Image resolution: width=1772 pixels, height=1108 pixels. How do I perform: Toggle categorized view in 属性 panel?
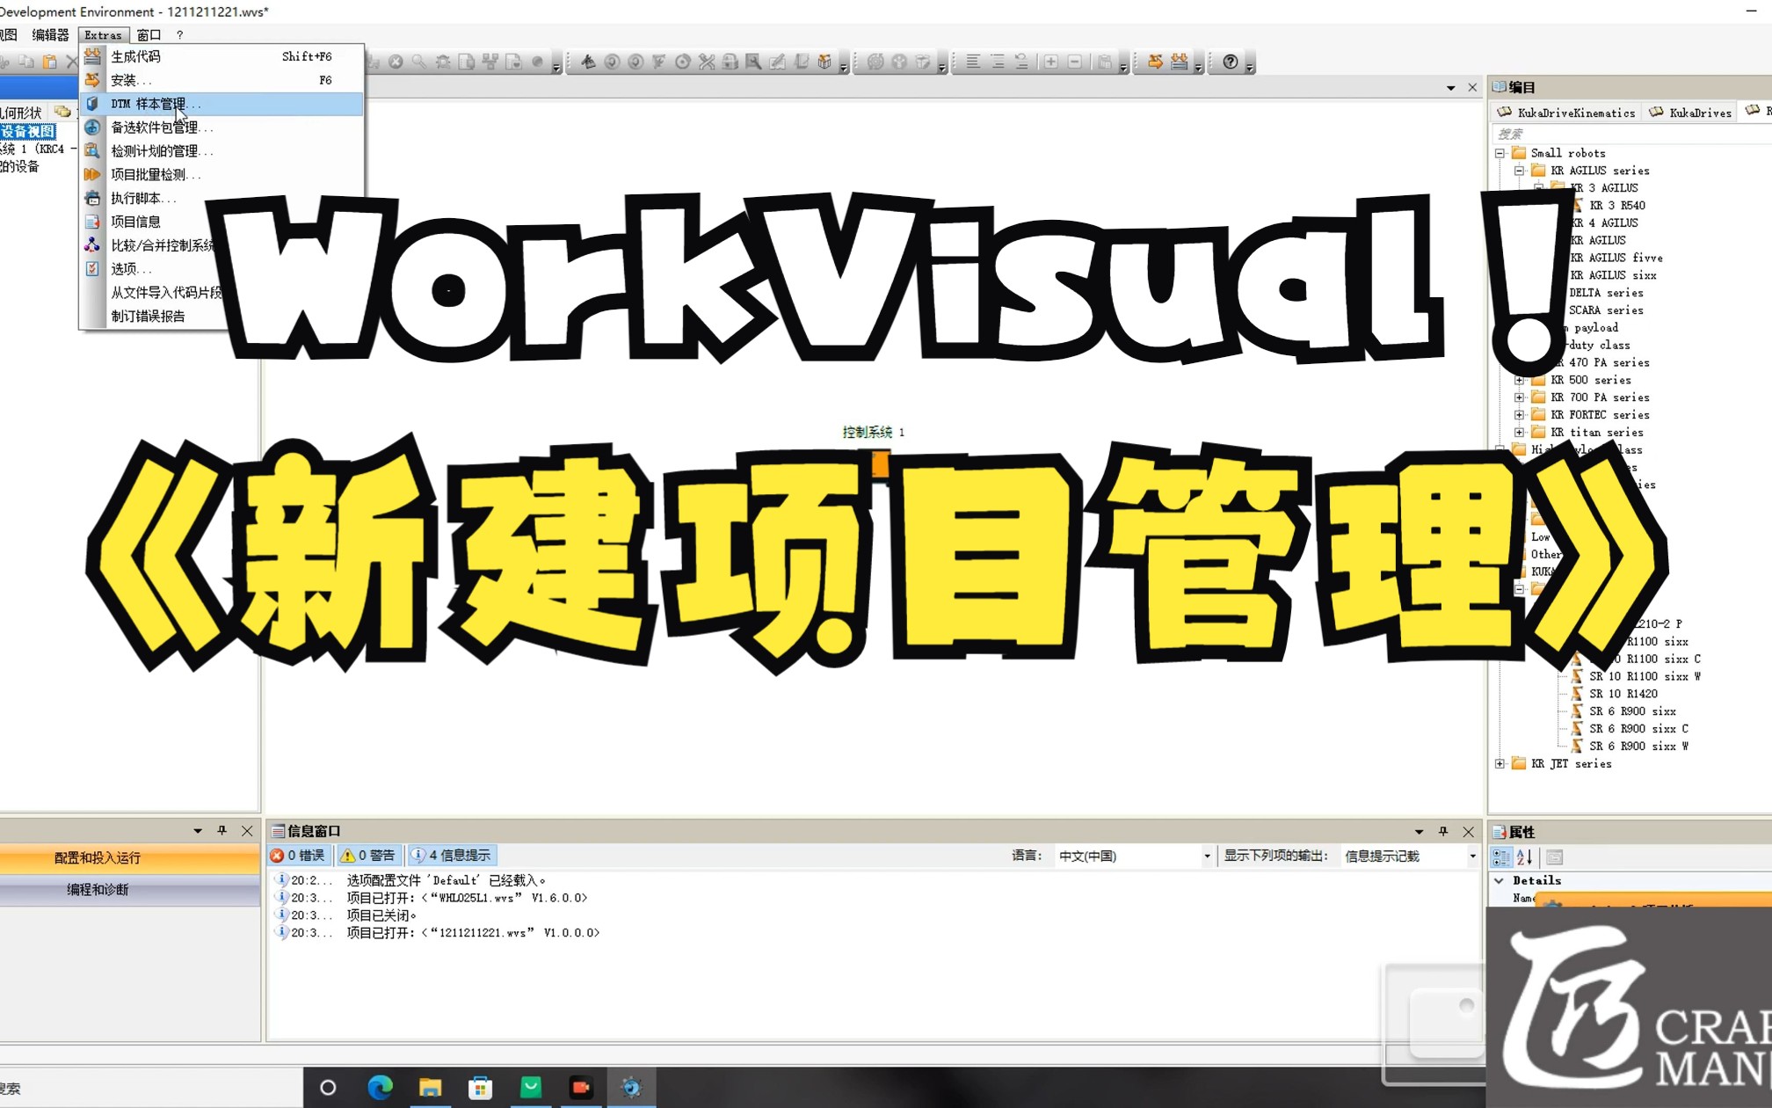[x=1501, y=857]
